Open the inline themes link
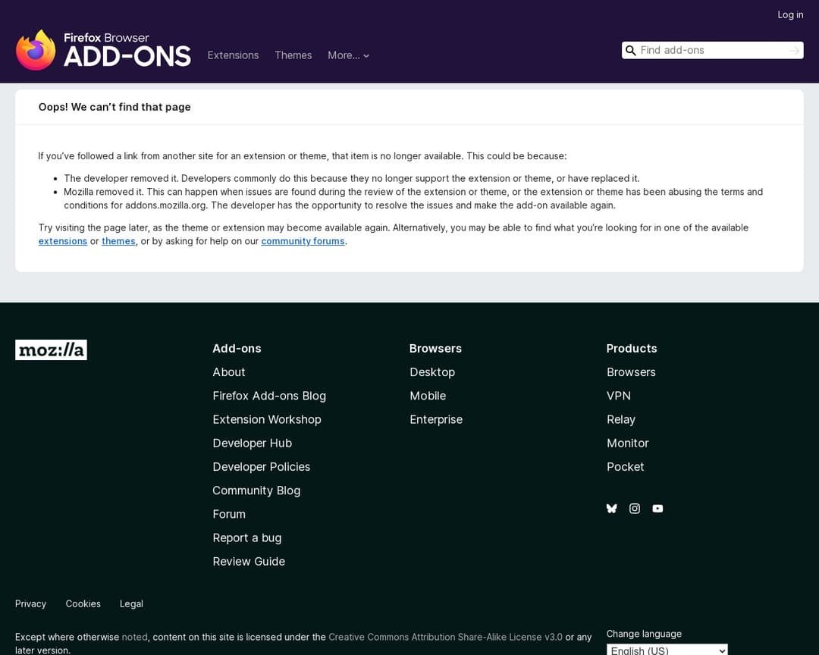 pos(118,241)
